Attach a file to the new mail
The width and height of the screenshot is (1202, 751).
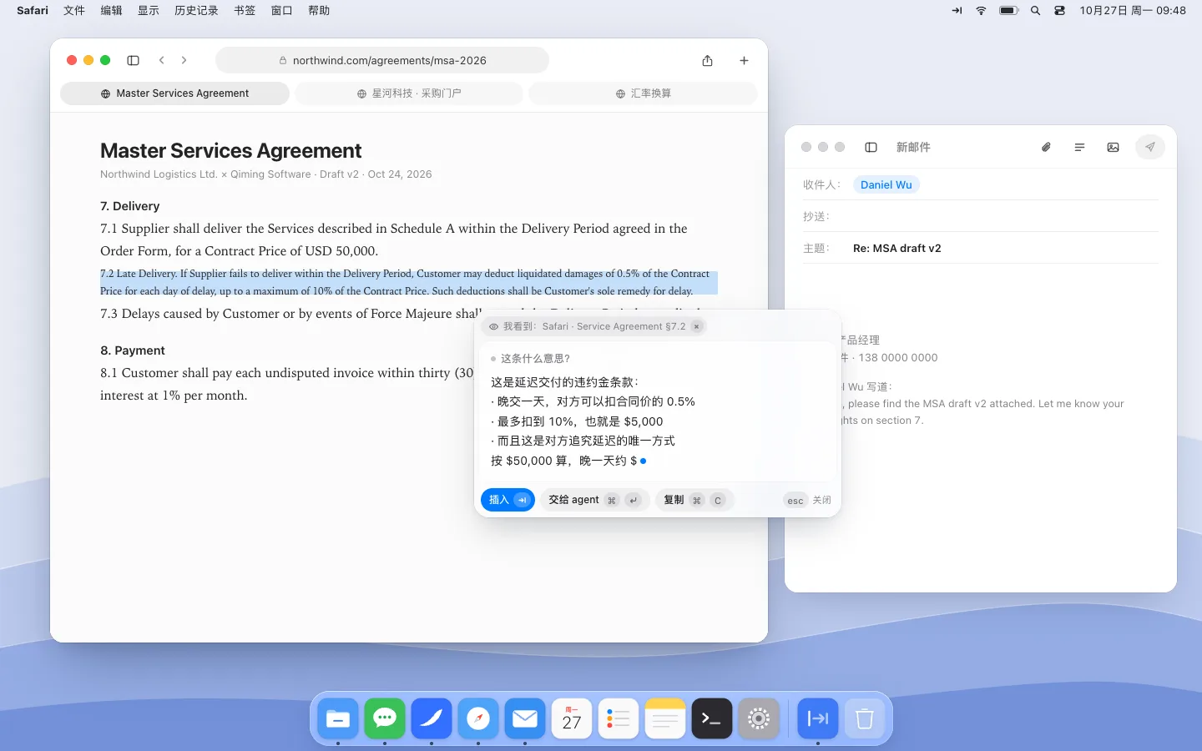1046,147
